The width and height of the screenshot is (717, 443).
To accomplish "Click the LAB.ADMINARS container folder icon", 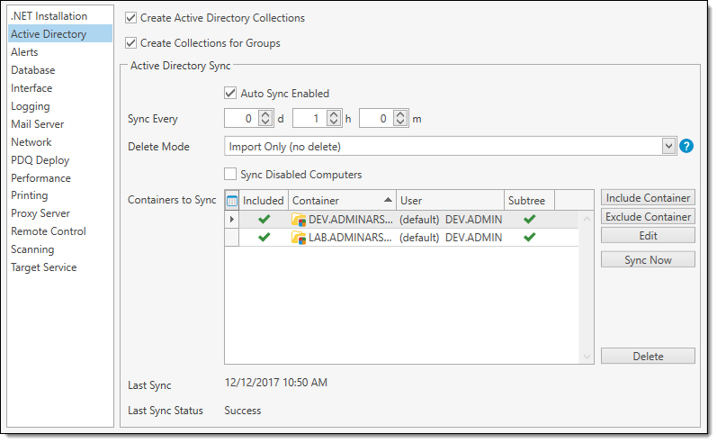I will pos(299,238).
